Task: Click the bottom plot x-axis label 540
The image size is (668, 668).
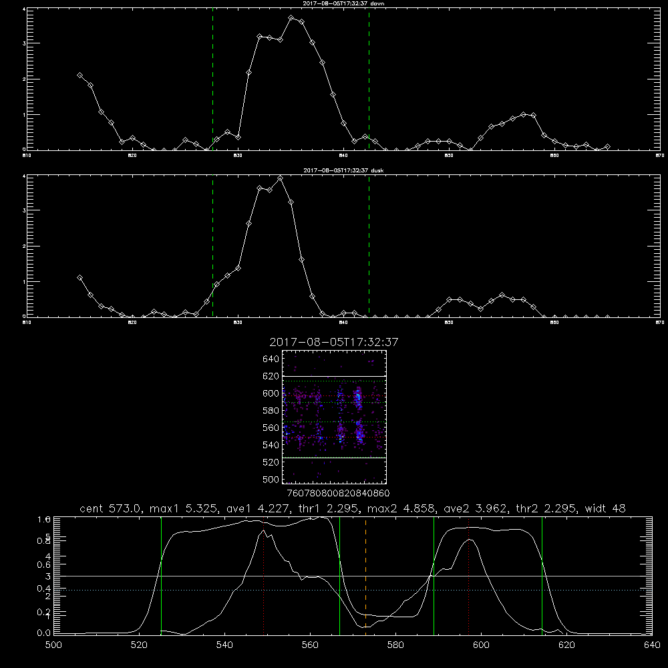Action: click(x=224, y=645)
